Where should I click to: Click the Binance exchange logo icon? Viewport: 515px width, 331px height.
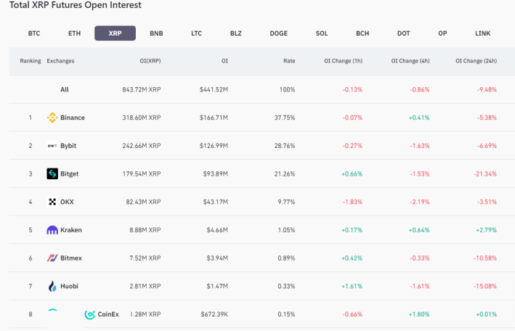(52, 118)
